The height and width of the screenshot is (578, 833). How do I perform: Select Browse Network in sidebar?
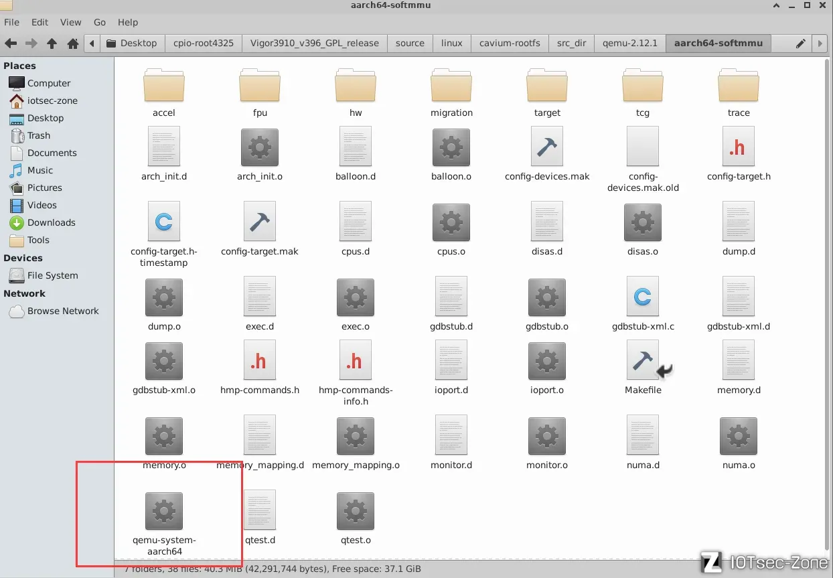click(63, 311)
